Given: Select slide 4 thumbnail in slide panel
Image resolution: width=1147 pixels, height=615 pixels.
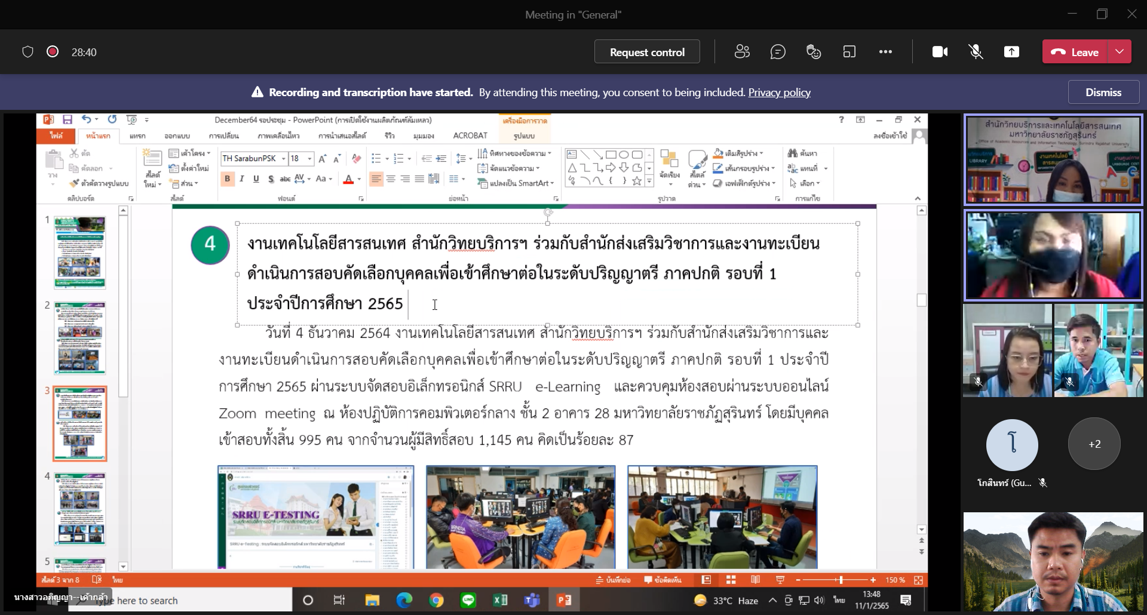Looking at the screenshot, I should pyautogui.click(x=80, y=509).
